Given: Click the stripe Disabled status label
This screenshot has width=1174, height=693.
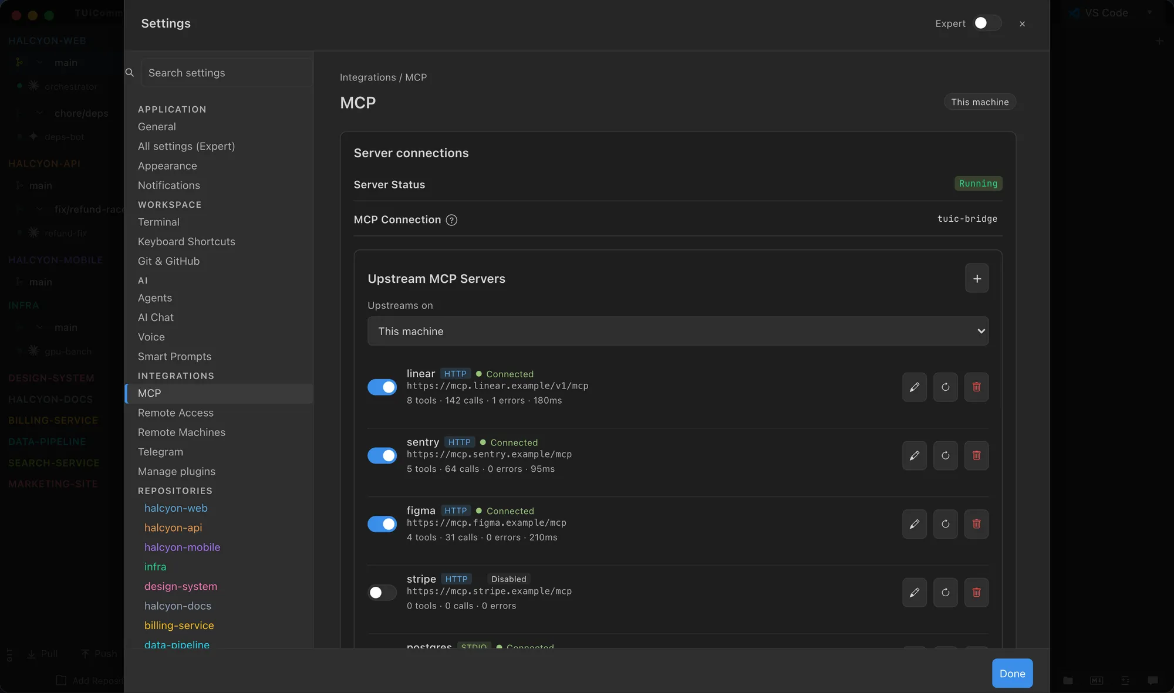Looking at the screenshot, I should (x=508, y=579).
